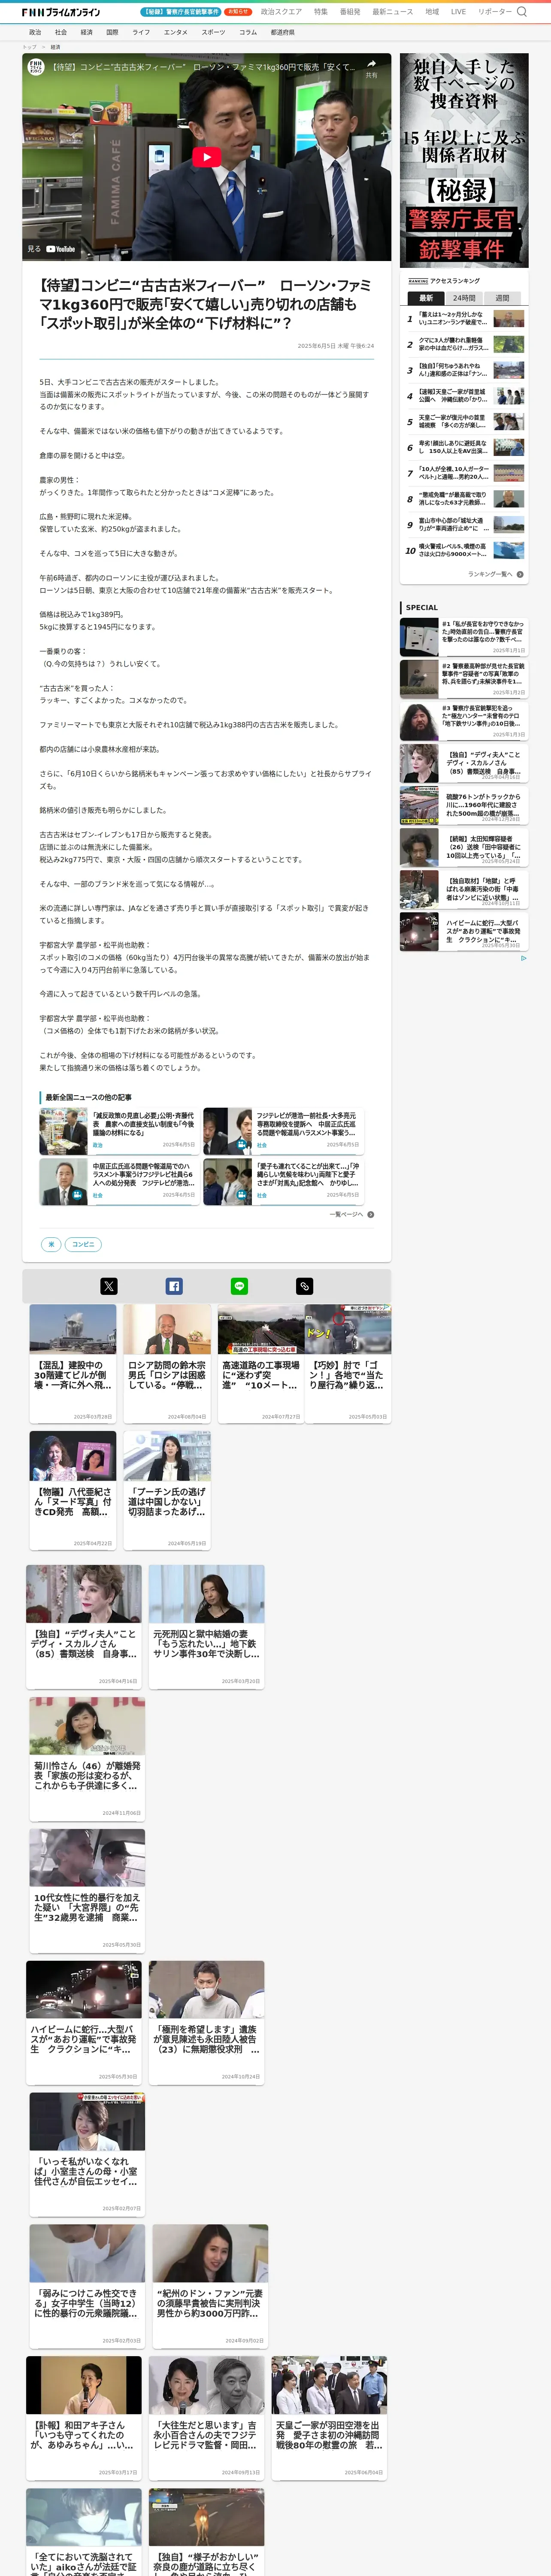551x2576 pixels.
Task: Select ライフ category in navigation bar
Action: click(141, 32)
